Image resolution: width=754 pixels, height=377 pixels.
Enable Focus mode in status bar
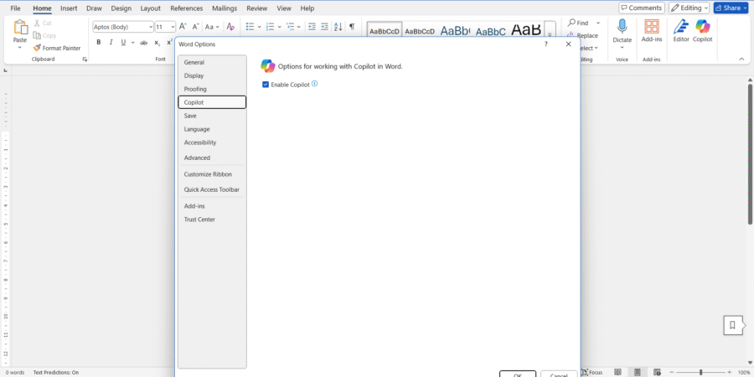point(592,372)
